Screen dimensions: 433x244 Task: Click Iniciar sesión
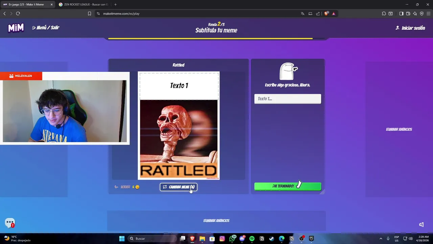pyautogui.click(x=410, y=28)
